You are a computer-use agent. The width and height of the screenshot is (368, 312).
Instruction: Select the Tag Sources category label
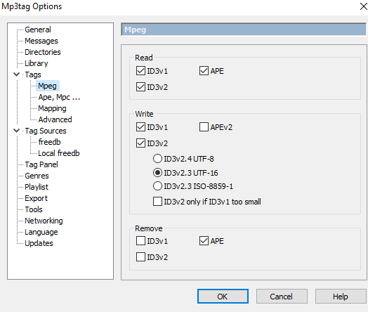[46, 131]
